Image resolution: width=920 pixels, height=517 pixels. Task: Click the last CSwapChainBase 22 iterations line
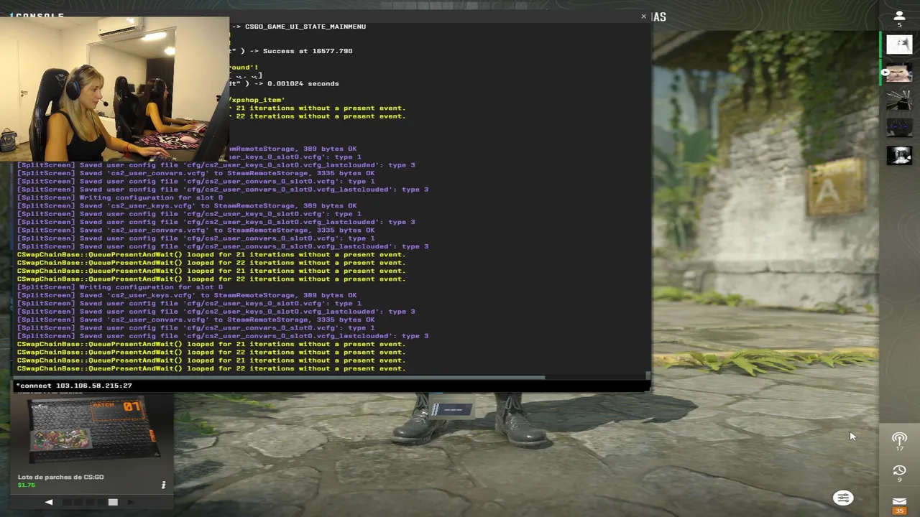coord(211,368)
